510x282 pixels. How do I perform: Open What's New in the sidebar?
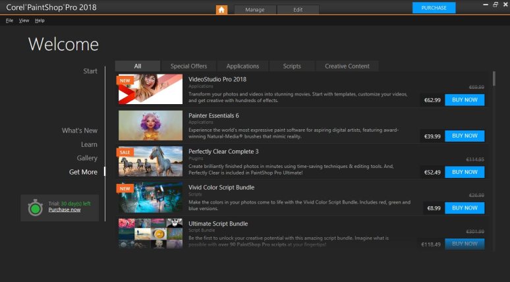(x=80, y=130)
